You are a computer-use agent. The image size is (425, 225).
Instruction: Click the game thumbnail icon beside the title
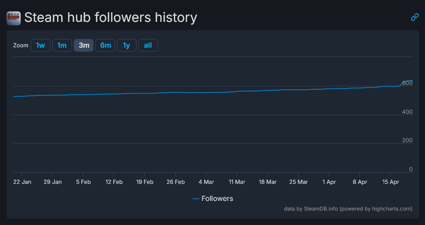pos(14,18)
